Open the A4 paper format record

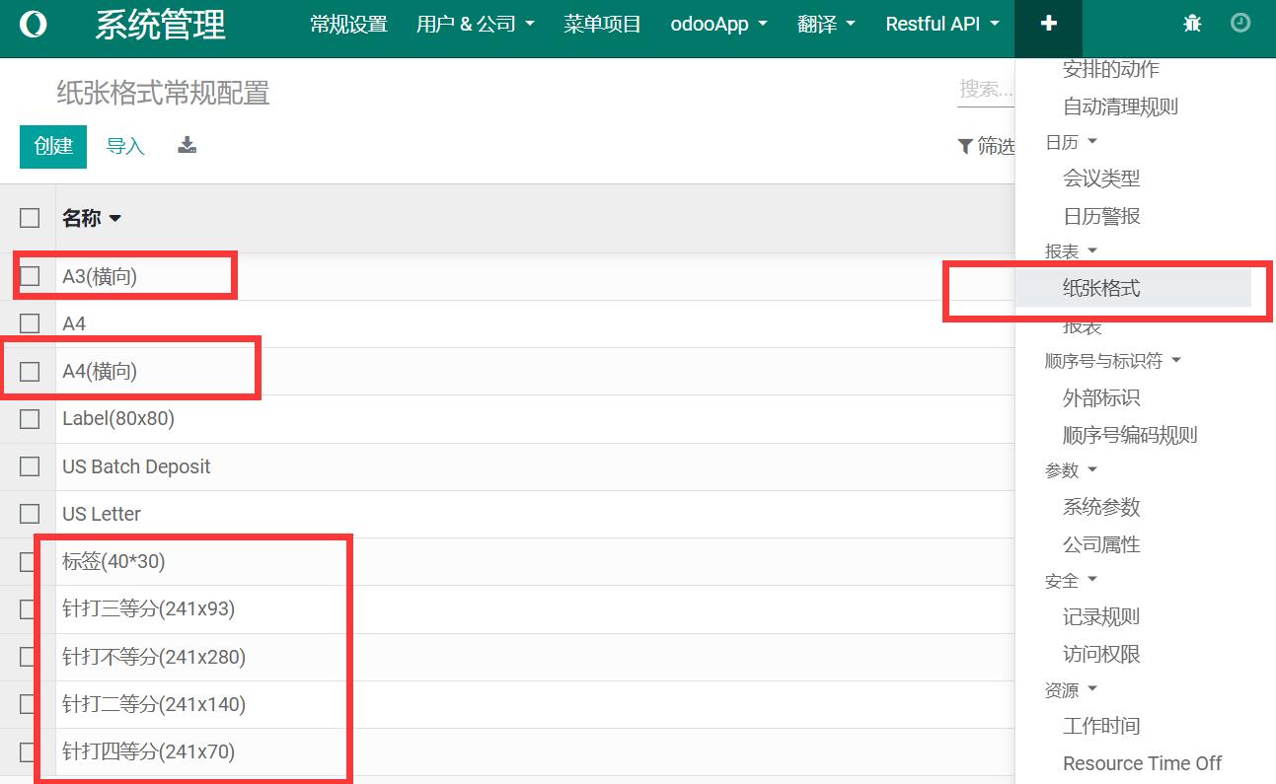coord(74,324)
